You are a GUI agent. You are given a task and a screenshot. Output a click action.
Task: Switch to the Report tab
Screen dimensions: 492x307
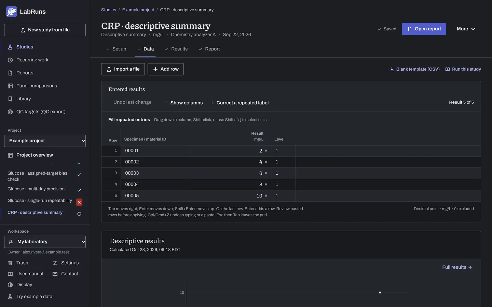click(x=209, y=49)
